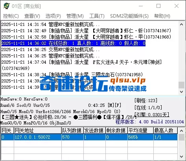Screen dimensions: 186x161
Task: Click the 网关 column header
Action: 7,130
